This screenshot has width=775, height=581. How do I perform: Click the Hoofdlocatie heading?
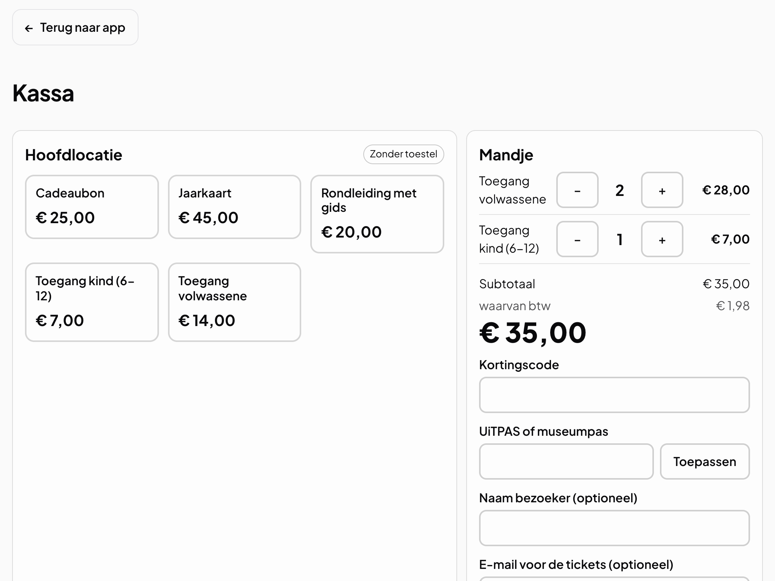point(74,155)
